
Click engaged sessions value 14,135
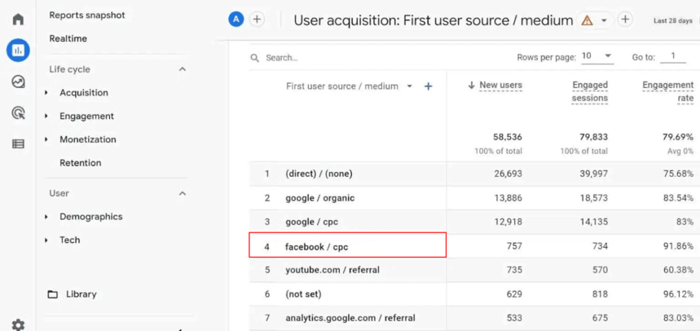593,222
